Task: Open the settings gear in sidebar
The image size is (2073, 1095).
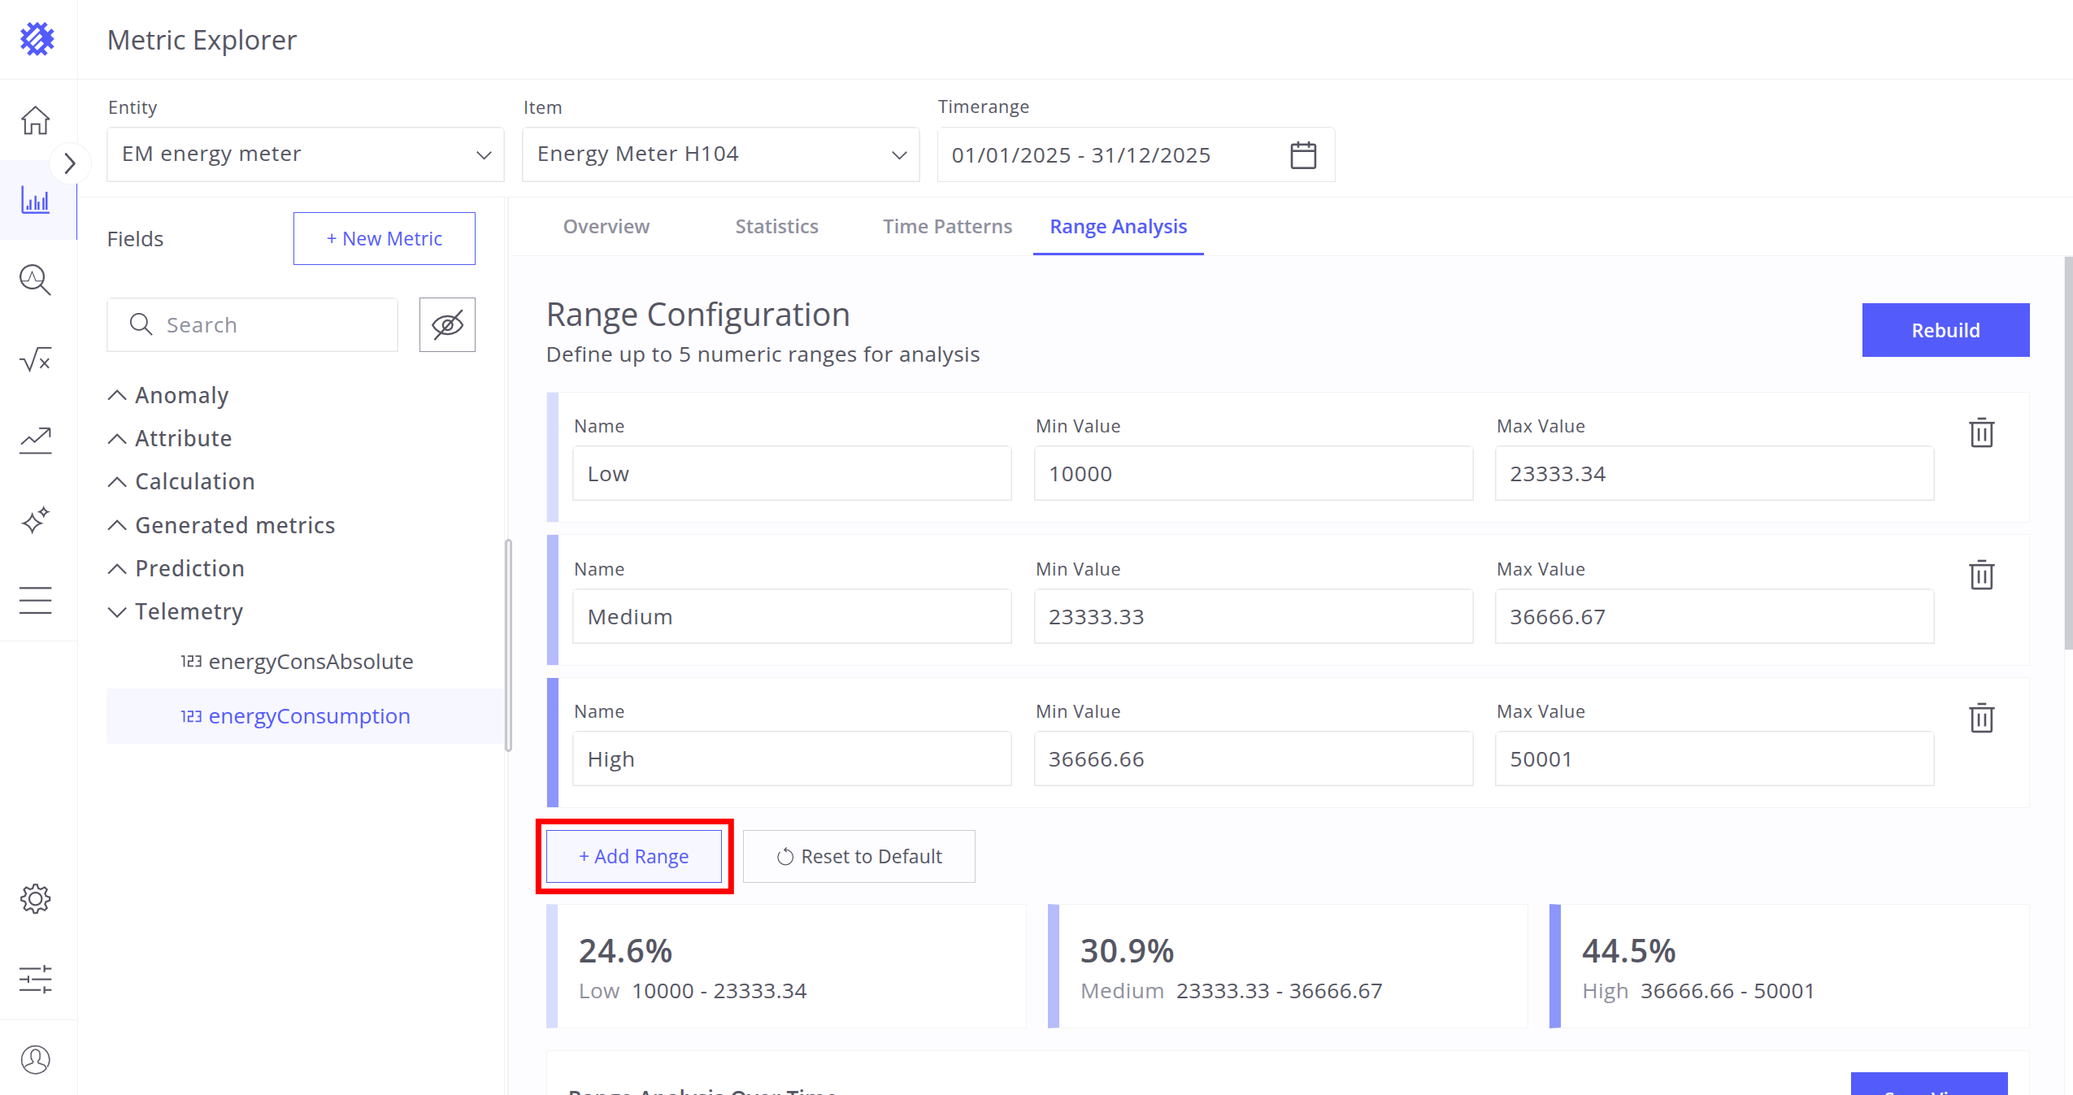Action: click(x=36, y=898)
